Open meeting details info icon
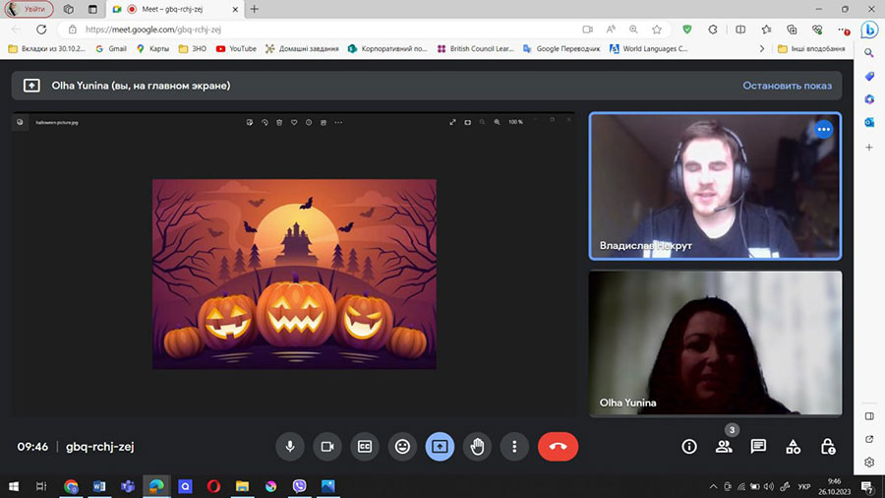The width and height of the screenshot is (885, 498). click(x=689, y=447)
